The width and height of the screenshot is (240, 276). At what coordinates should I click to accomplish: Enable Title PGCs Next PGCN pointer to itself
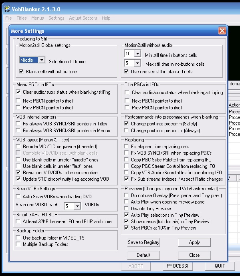click(x=127, y=101)
